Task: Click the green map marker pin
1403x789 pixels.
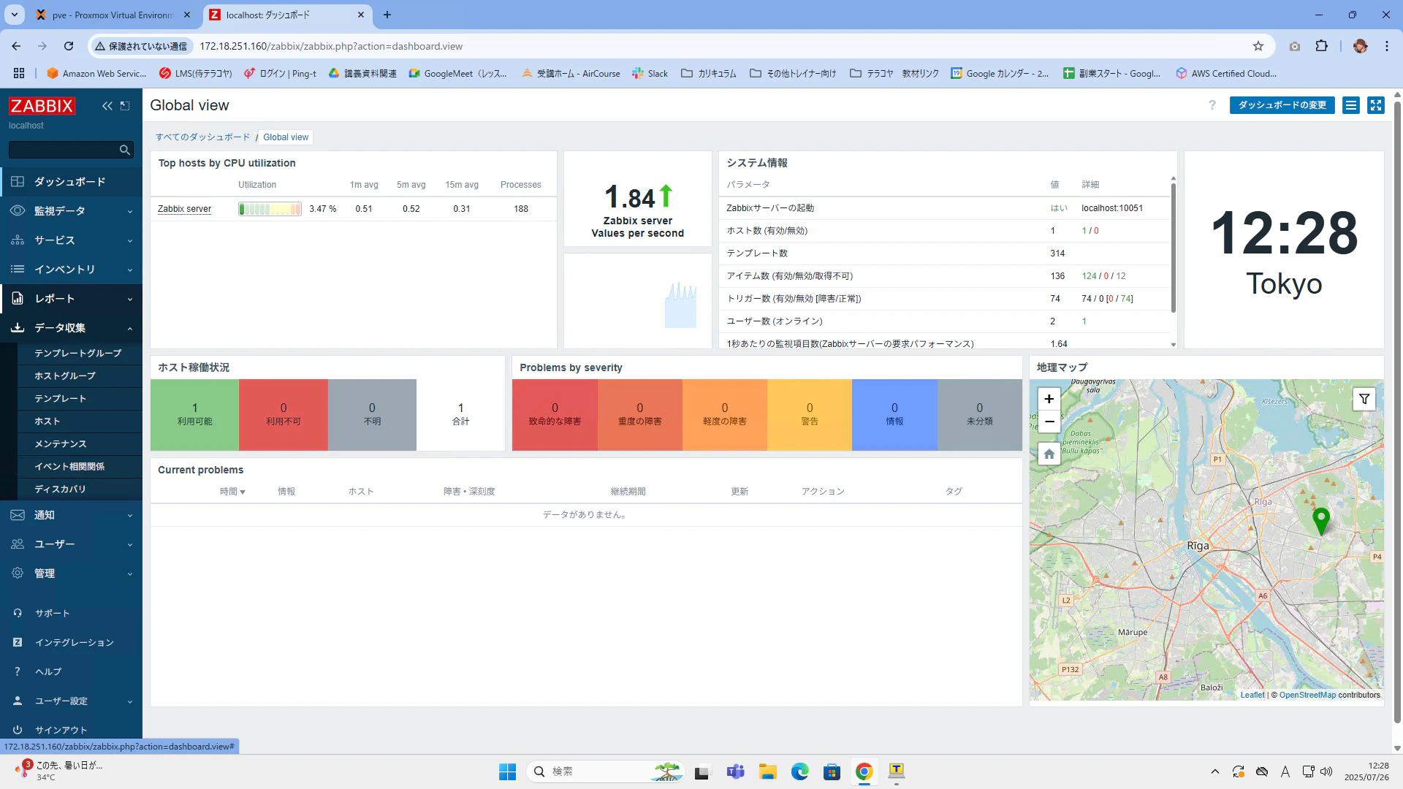Action: [1321, 521]
